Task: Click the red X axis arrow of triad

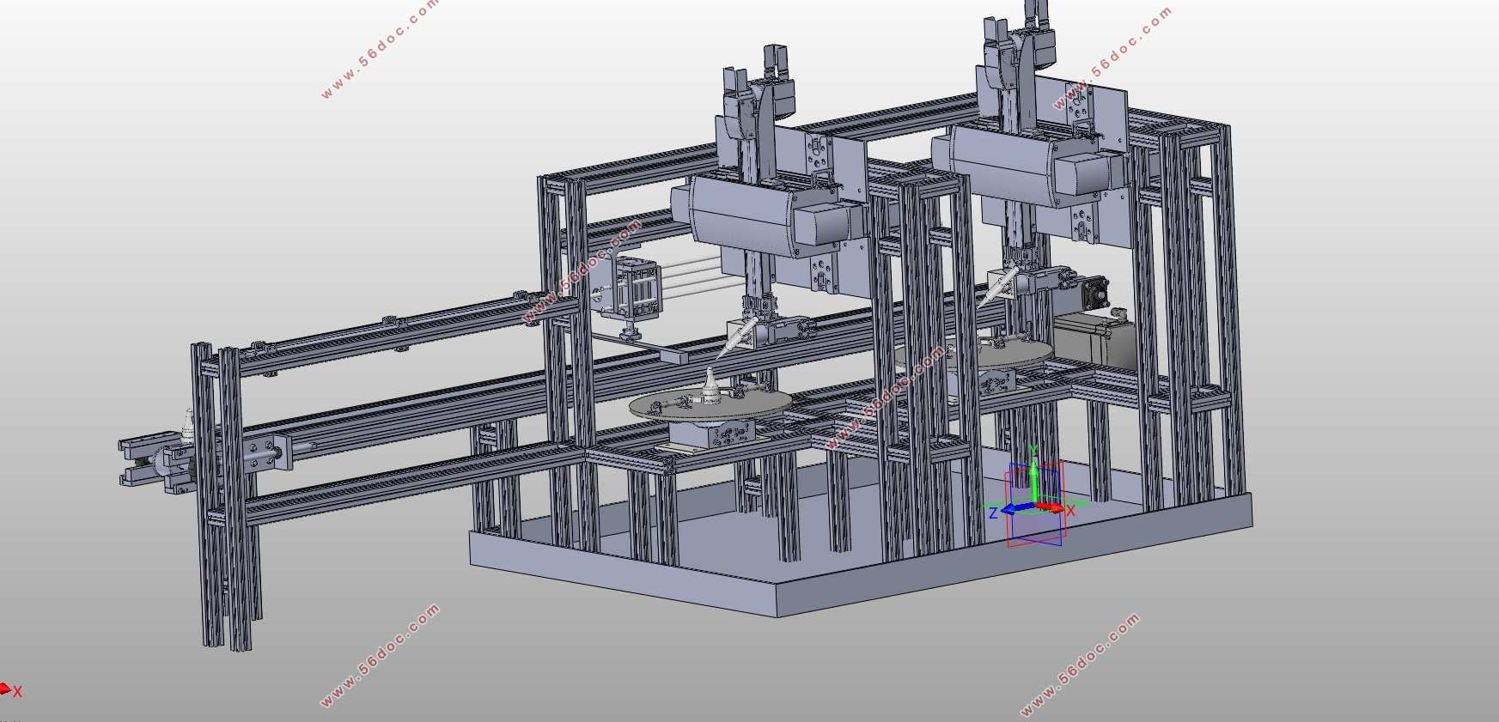Action: point(1051,507)
